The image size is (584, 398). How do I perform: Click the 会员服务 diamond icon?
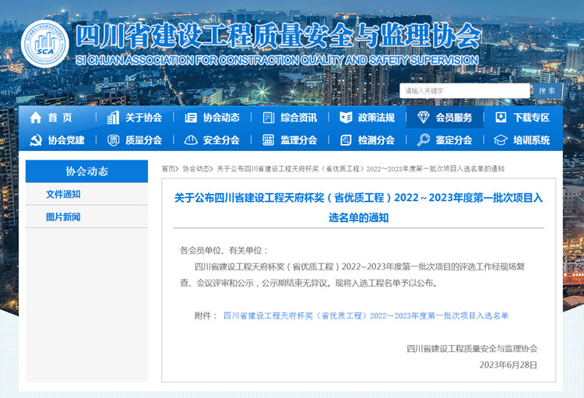pos(424,118)
